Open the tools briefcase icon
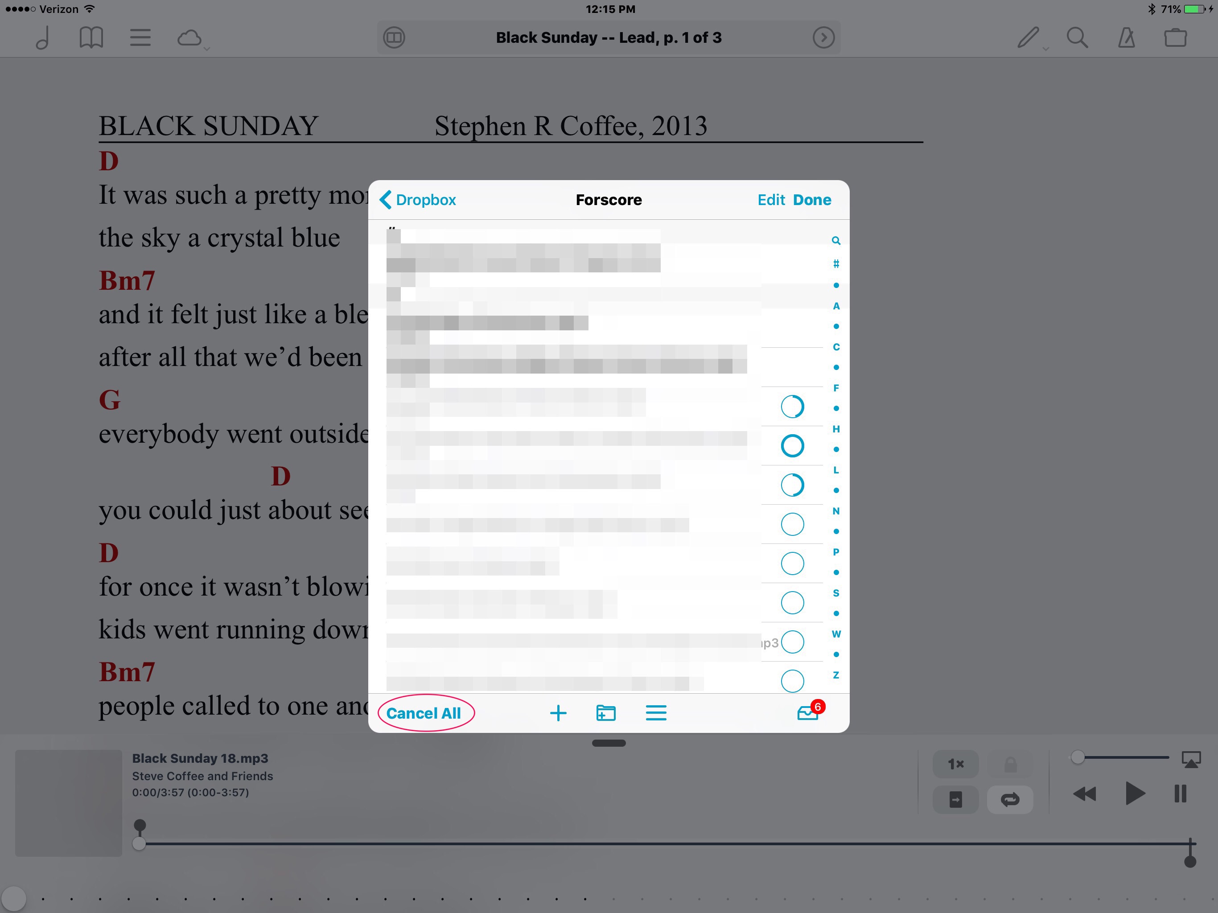This screenshot has width=1218, height=913. (1175, 38)
